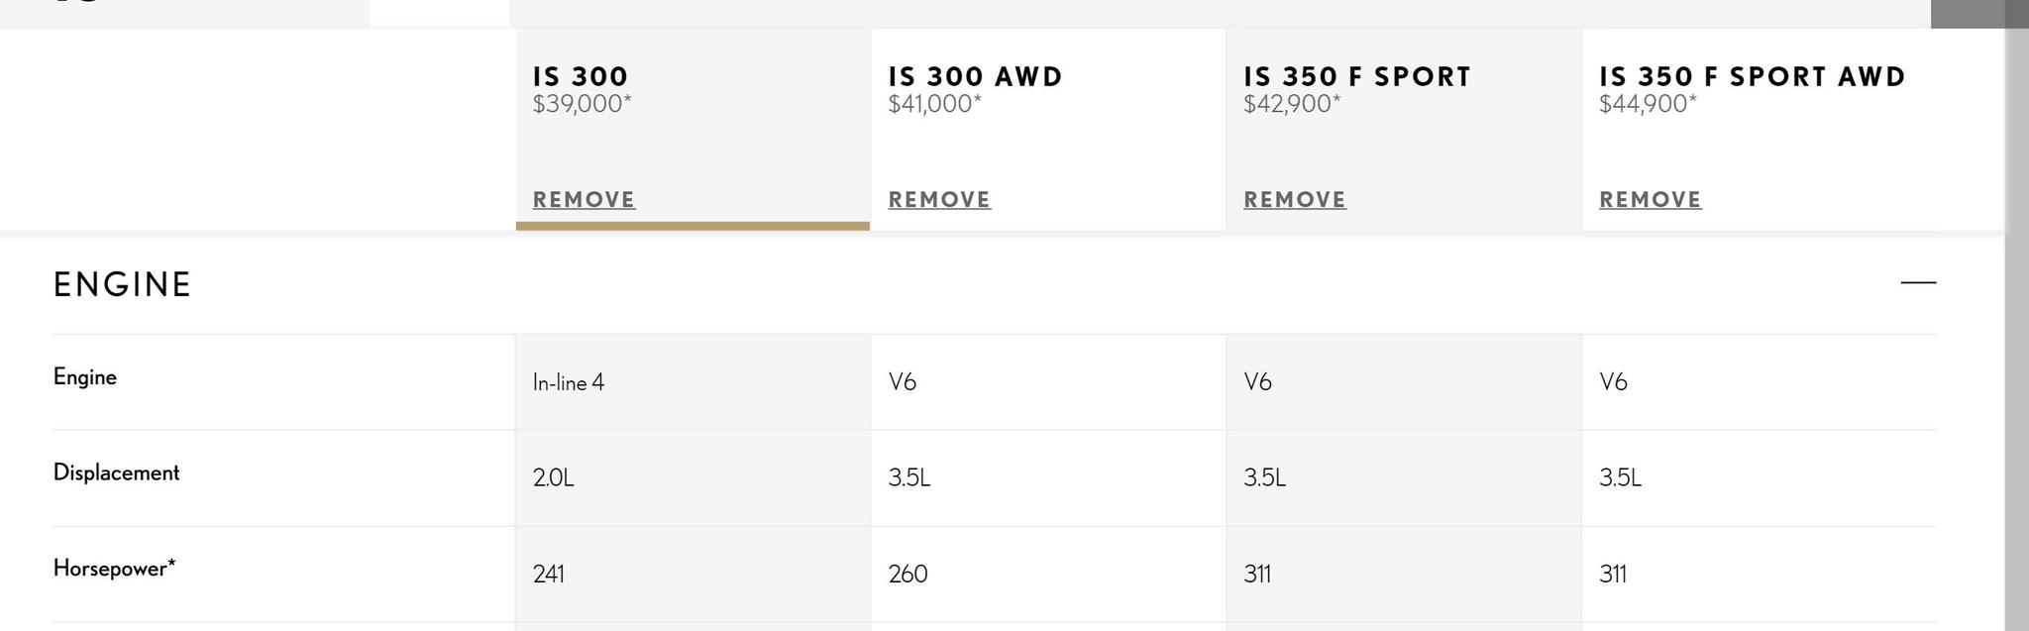Click the Engine row label
Viewport: 2029px width, 631px height.
coord(85,377)
